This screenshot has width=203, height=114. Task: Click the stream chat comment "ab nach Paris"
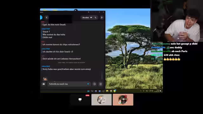point(179,51)
